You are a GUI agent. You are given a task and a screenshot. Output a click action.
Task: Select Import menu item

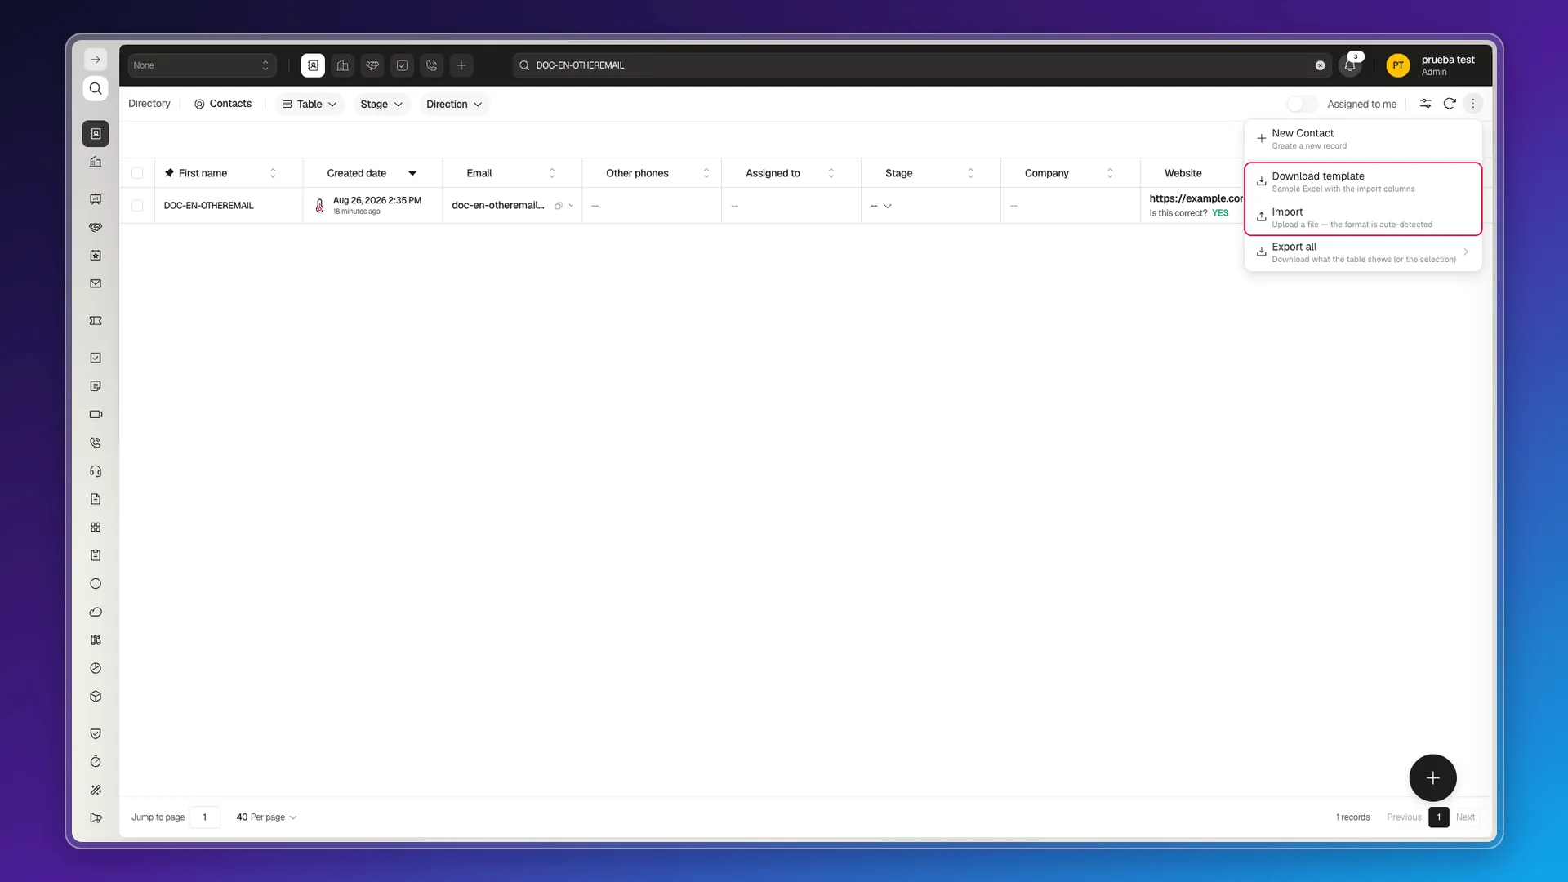pyautogui.click(x=1362, y=217)
